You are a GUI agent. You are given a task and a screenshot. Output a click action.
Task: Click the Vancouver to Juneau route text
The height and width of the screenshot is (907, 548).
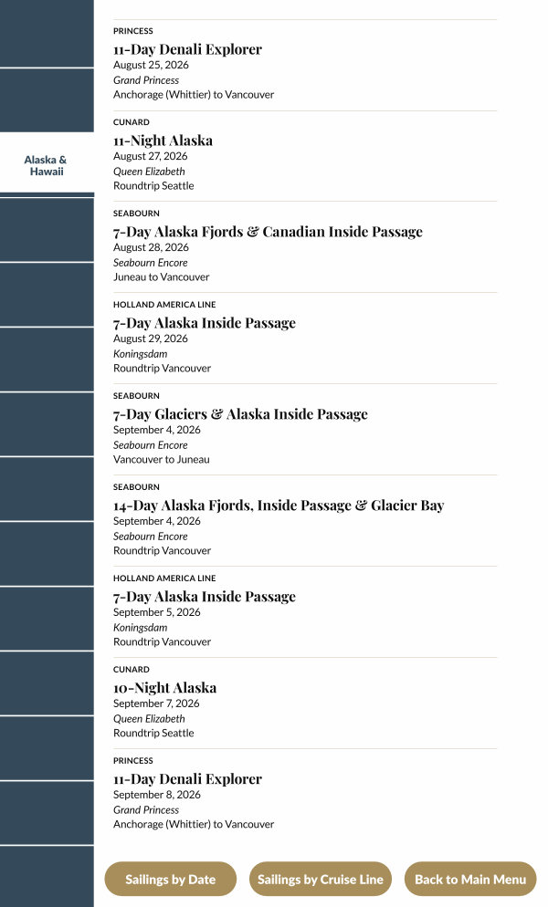click(161, 459)
